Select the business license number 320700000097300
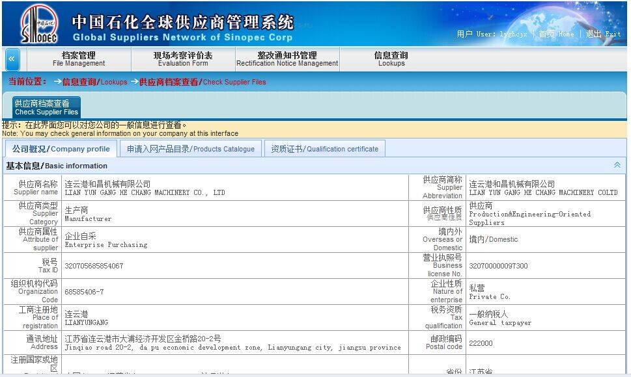 [498, 266]
